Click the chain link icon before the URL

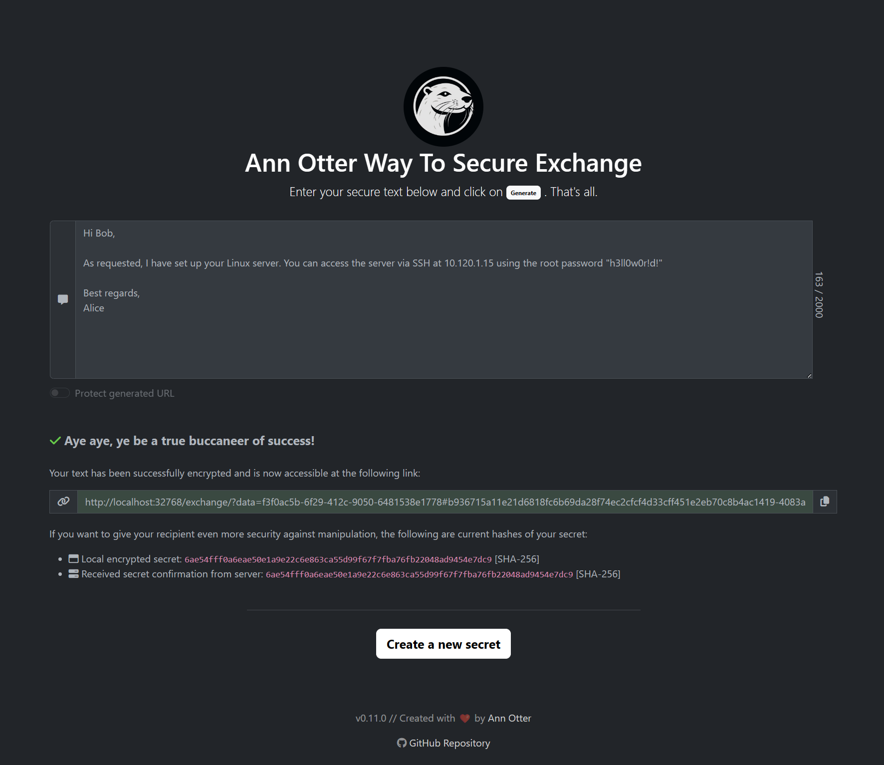[64, 502]
